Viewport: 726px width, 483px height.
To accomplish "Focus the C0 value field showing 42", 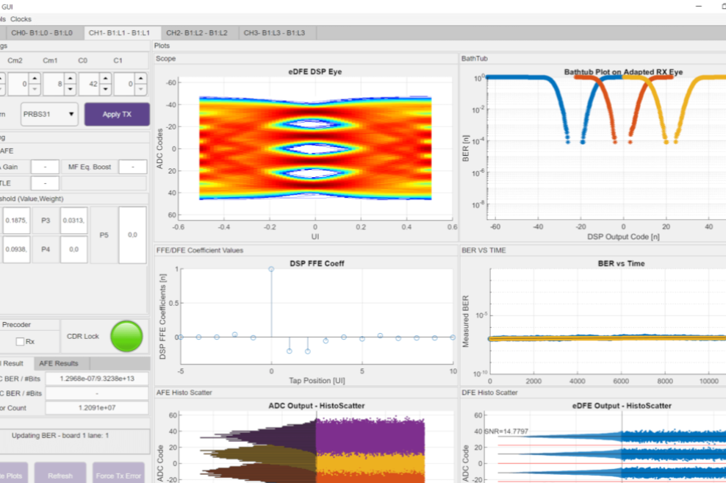I will point(90,85).
